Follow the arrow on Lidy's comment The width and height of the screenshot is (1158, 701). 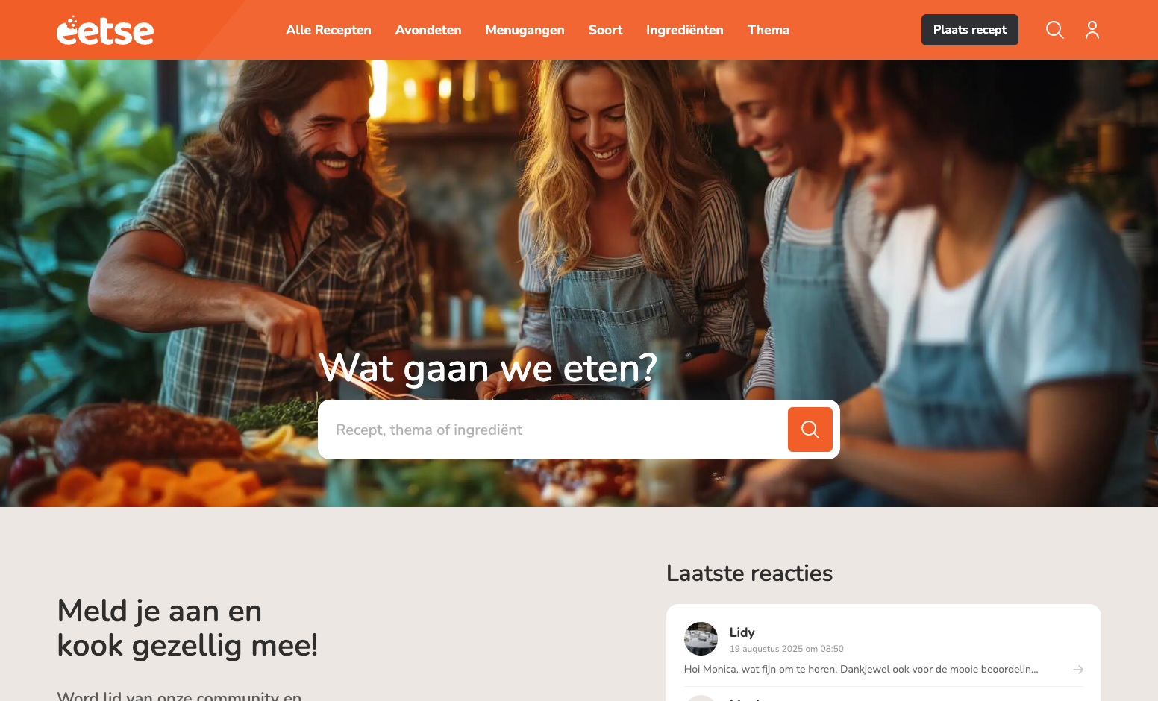[x=1077, y=670]
